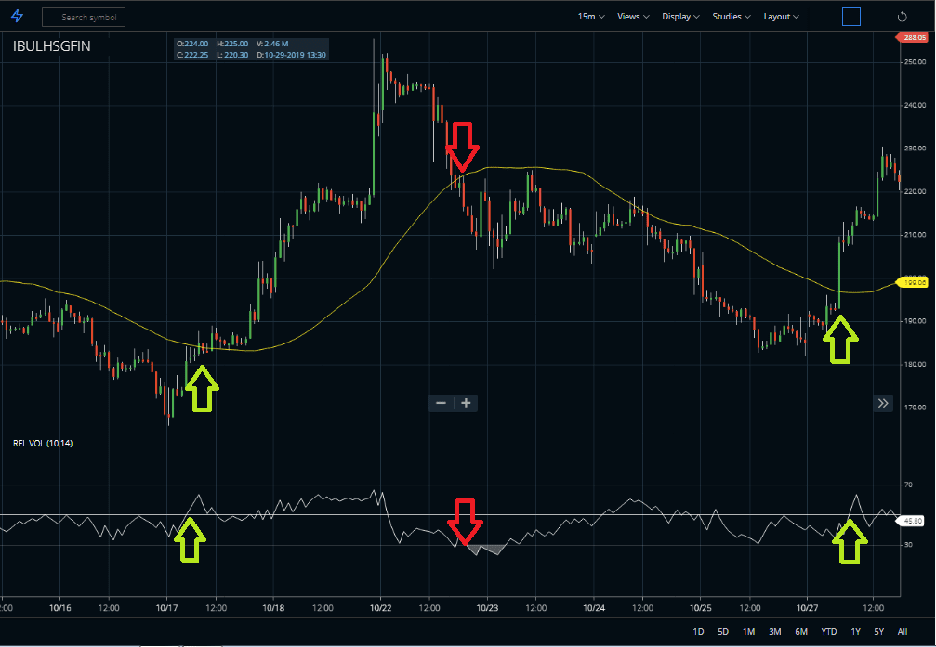Open the Layout dropdown menu
The width and height of the screenshot is (936, 647).
click(782, 17)
